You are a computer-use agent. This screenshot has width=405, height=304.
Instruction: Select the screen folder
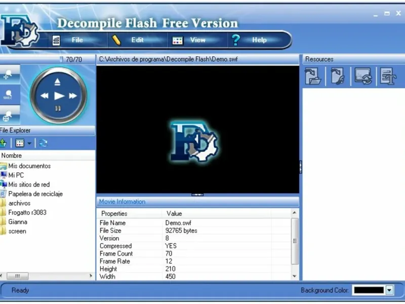point(17,231)
